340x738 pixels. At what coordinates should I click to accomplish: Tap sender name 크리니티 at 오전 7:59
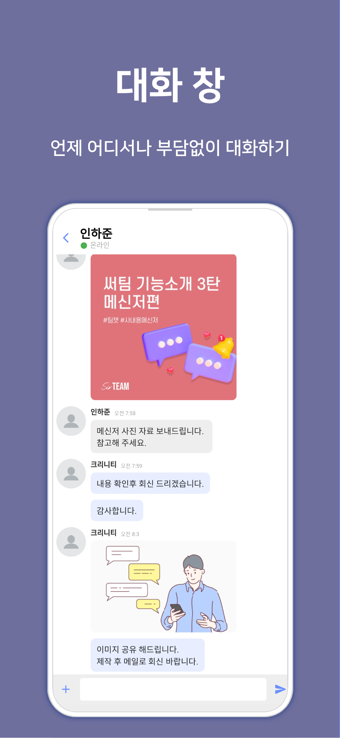[x=103, y=464]
